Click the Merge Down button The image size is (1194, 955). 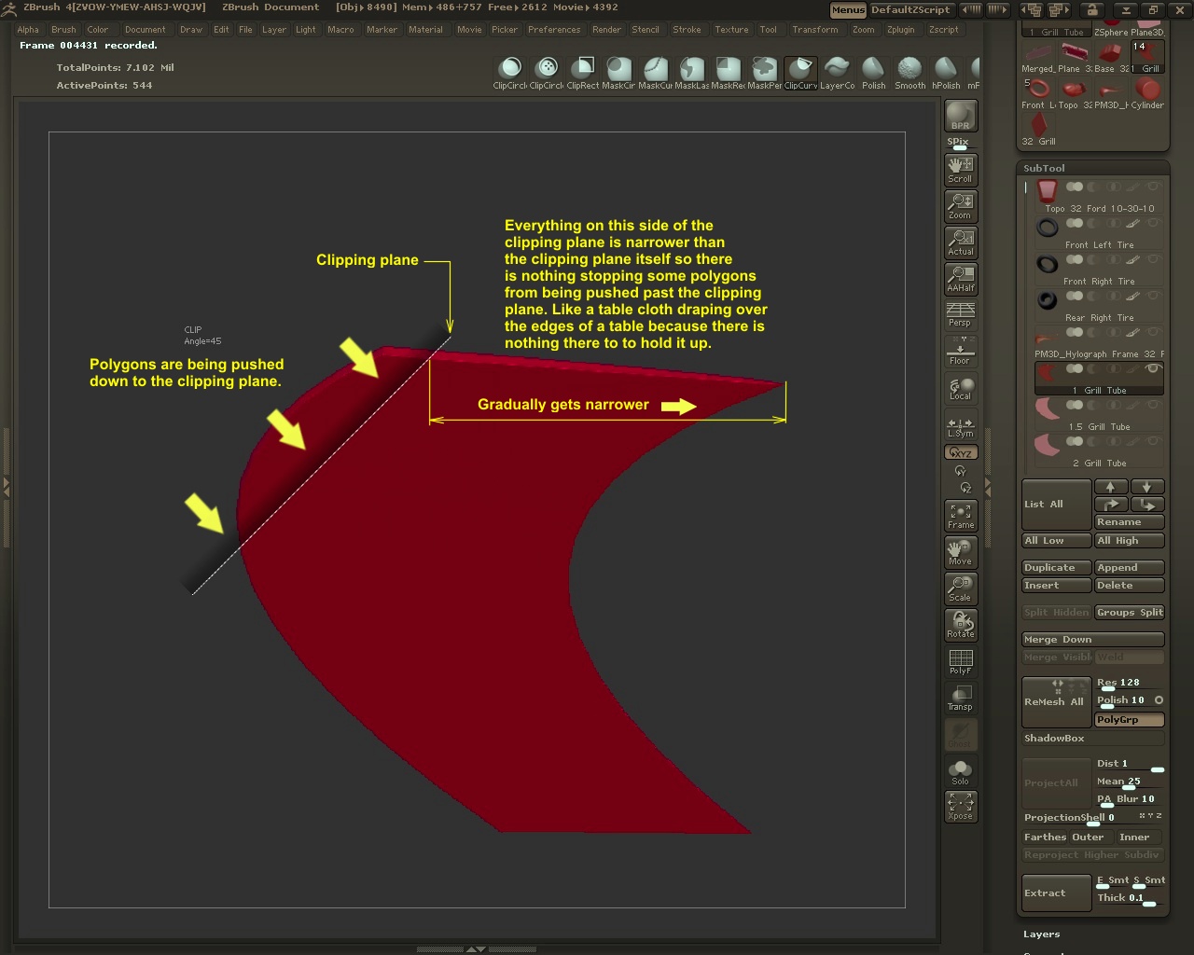[1092, 639]
